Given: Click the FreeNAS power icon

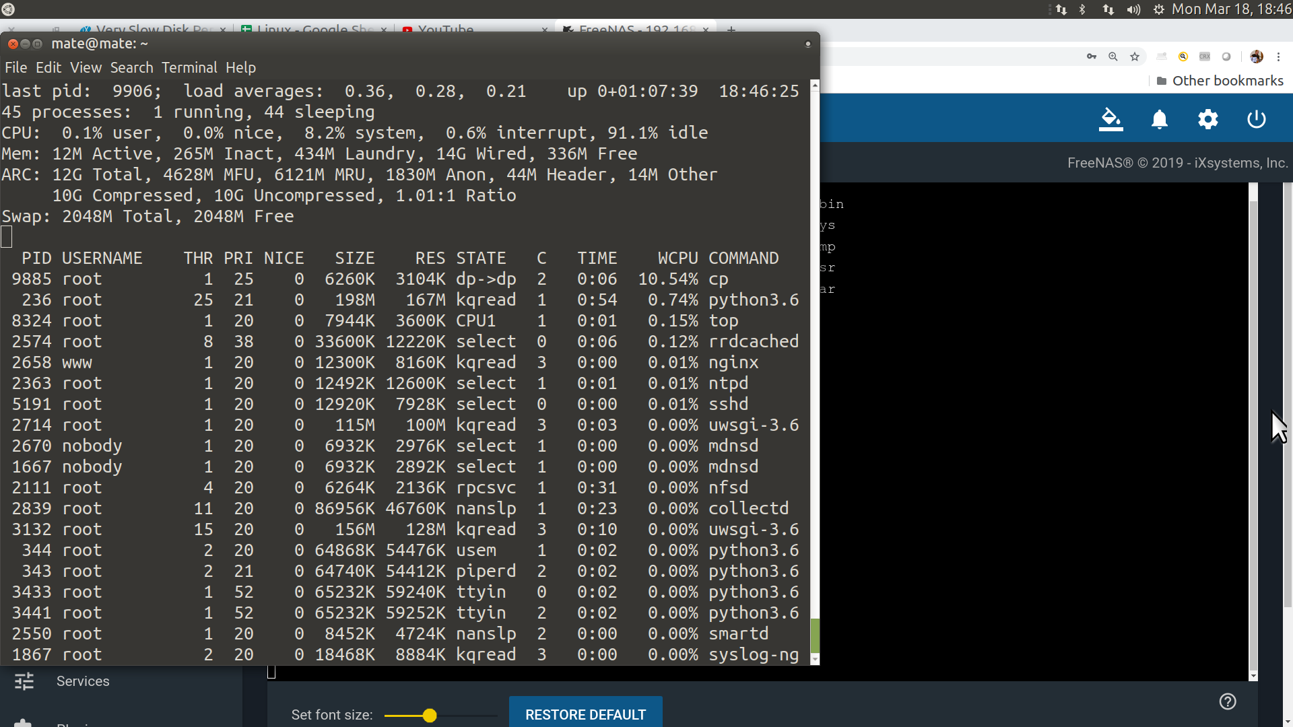Looking at the screenshot, I should 1256,120.
